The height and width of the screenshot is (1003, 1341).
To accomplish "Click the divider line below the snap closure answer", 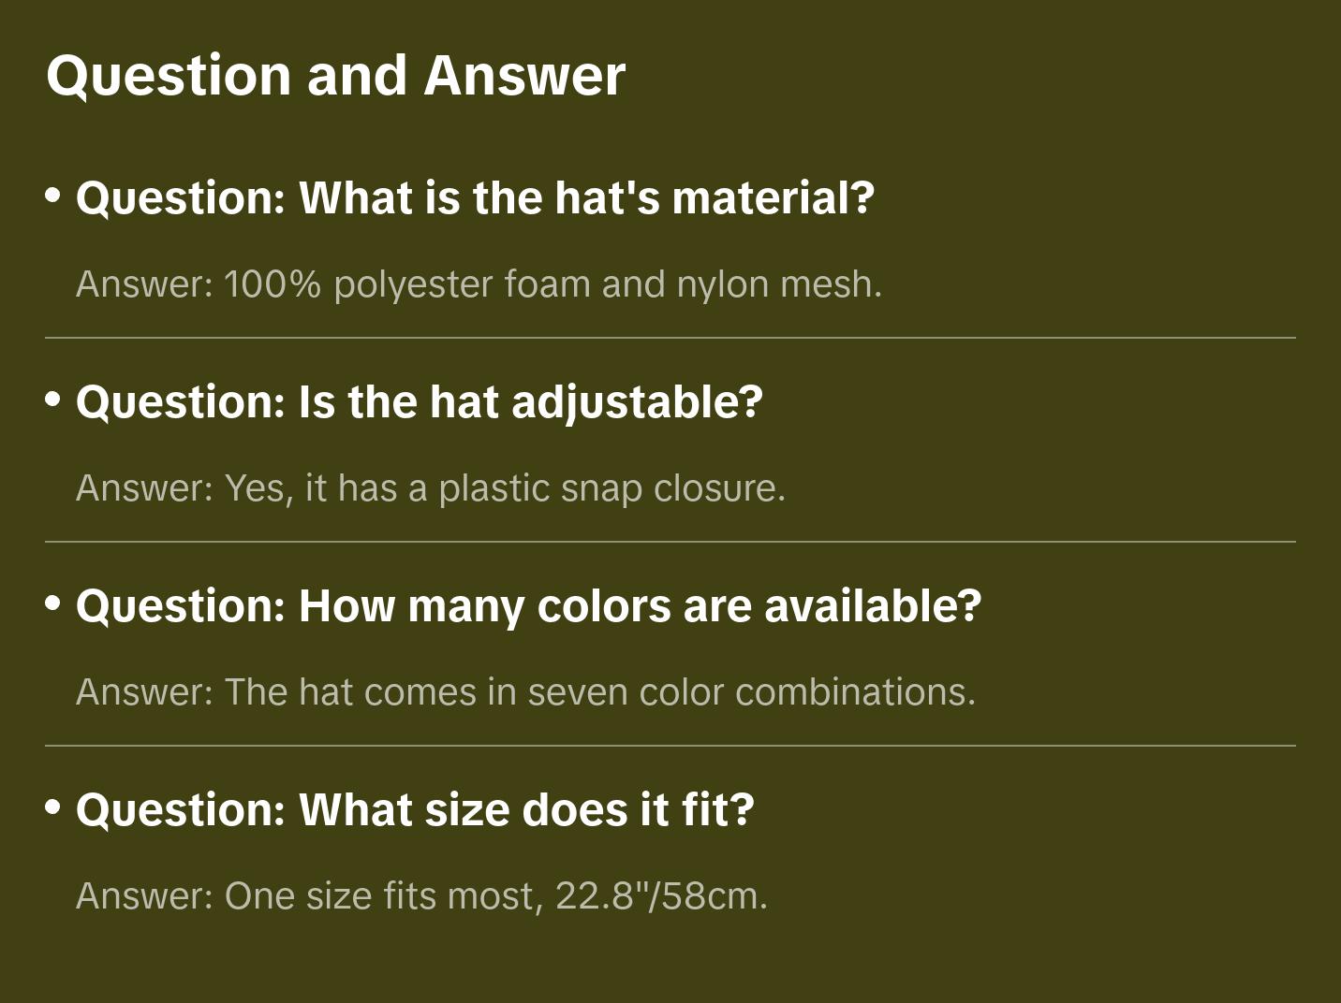I will pos(670,542).
